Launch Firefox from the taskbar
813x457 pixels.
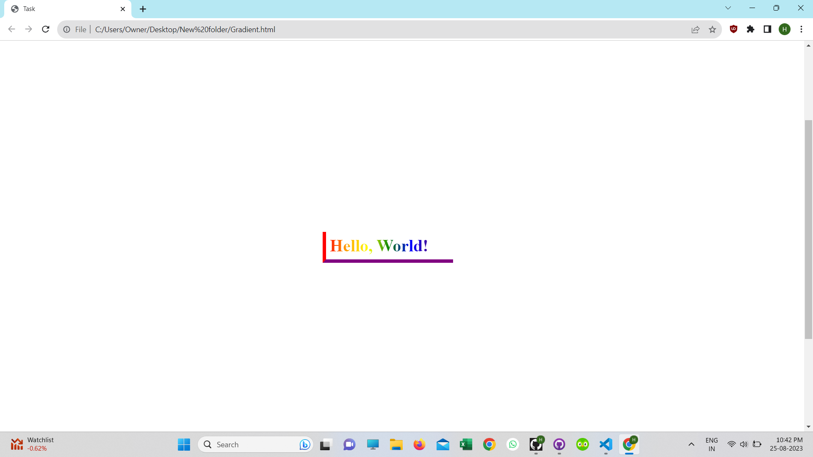[x=420, y=444]
